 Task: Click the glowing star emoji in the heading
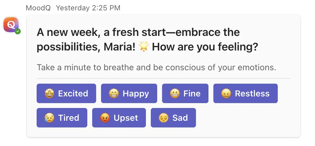pyautogui.click(x=143, y=47)
